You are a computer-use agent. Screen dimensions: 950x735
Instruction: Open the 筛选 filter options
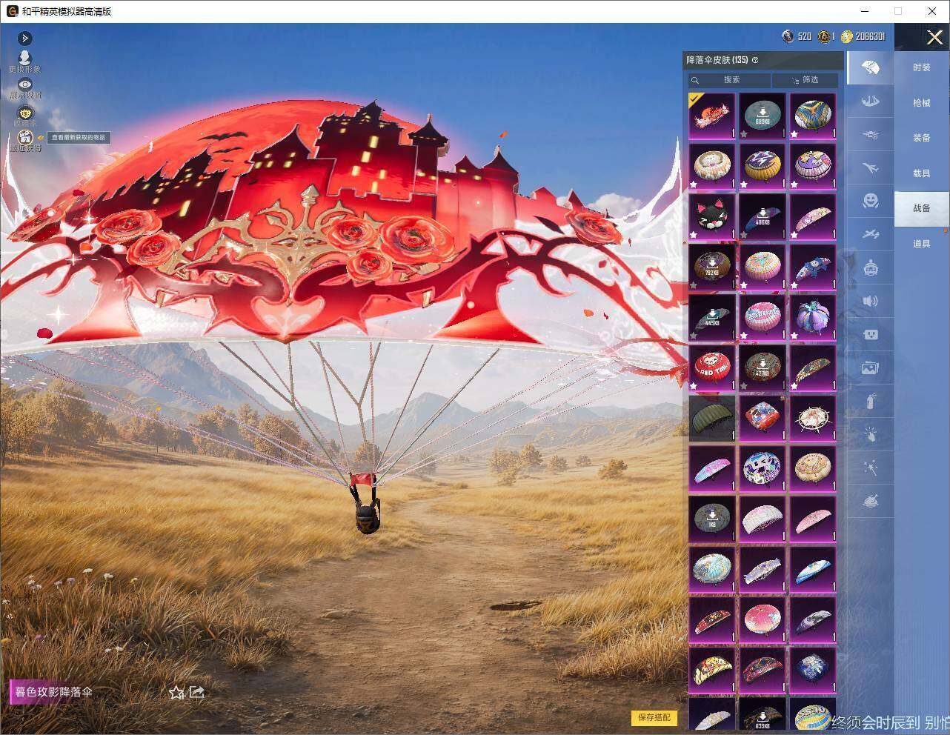(805, 80)
